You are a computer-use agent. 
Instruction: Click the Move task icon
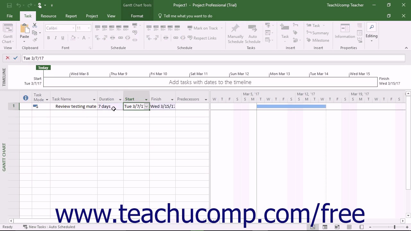[267, 33]
